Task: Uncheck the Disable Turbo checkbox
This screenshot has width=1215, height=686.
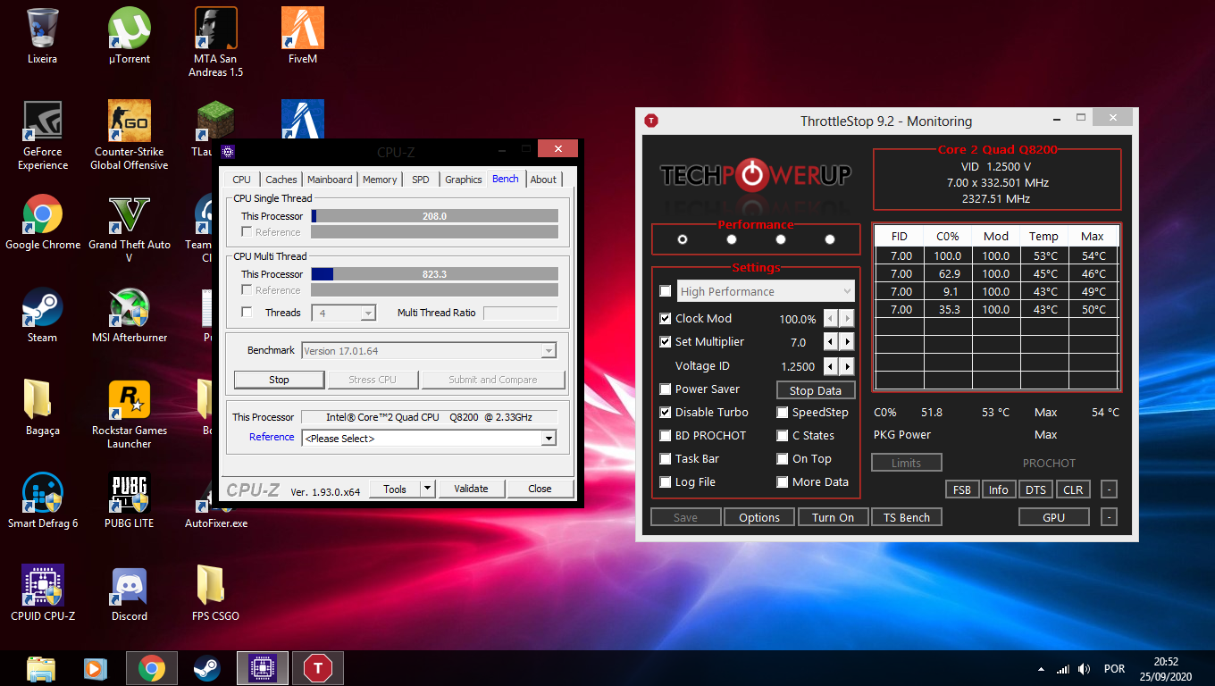Action: [666, 413]
